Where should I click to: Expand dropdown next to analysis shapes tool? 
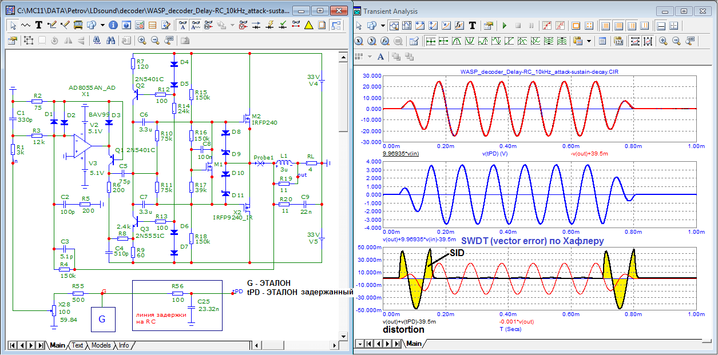(382, 26)
